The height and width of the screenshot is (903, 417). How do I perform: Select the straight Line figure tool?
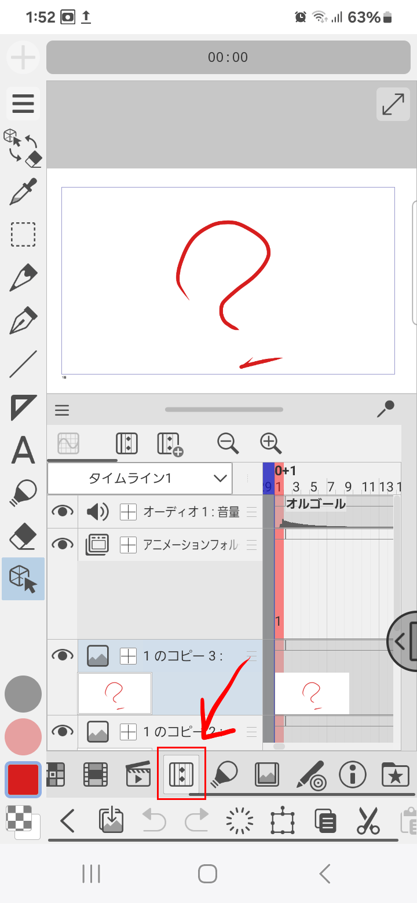click(23, 364)
